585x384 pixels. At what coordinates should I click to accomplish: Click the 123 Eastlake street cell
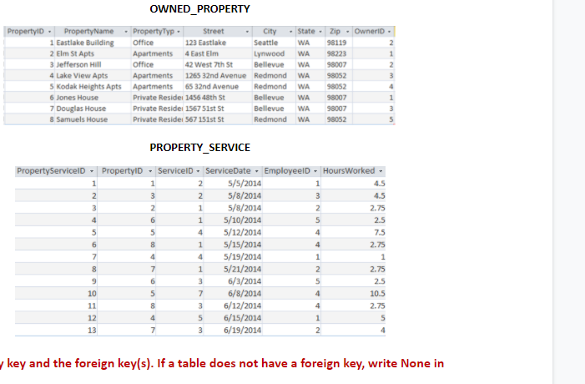218,43
